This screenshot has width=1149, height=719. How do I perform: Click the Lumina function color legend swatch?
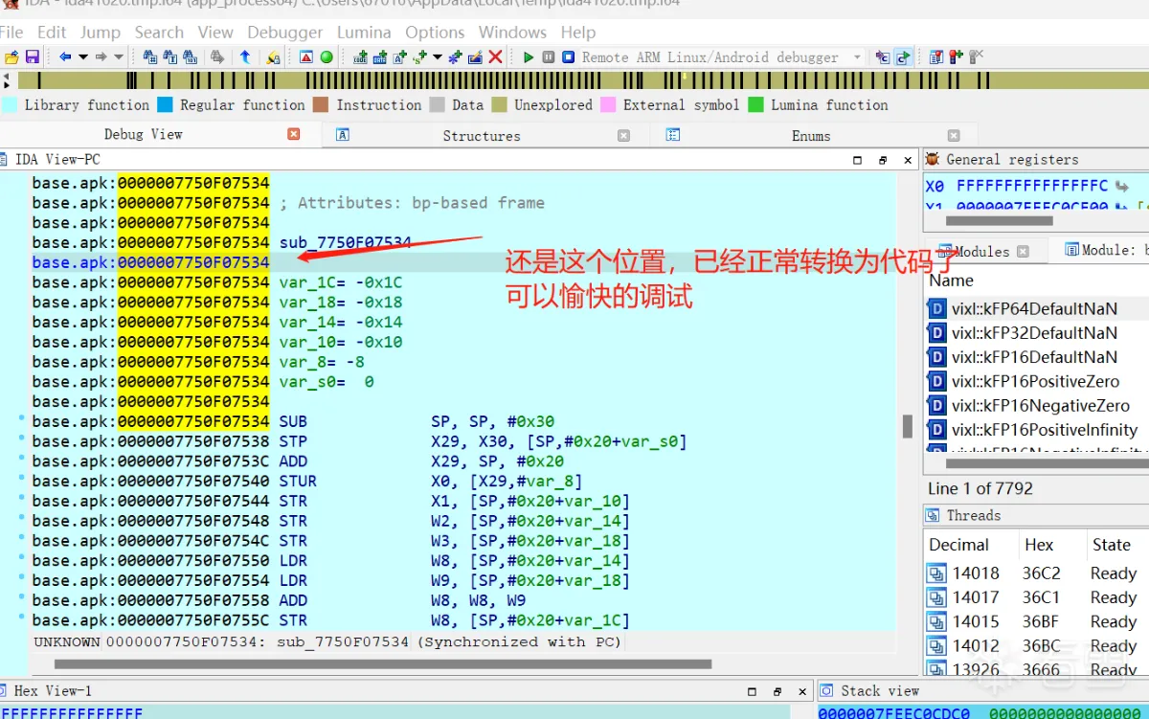(x=755, y=105)
